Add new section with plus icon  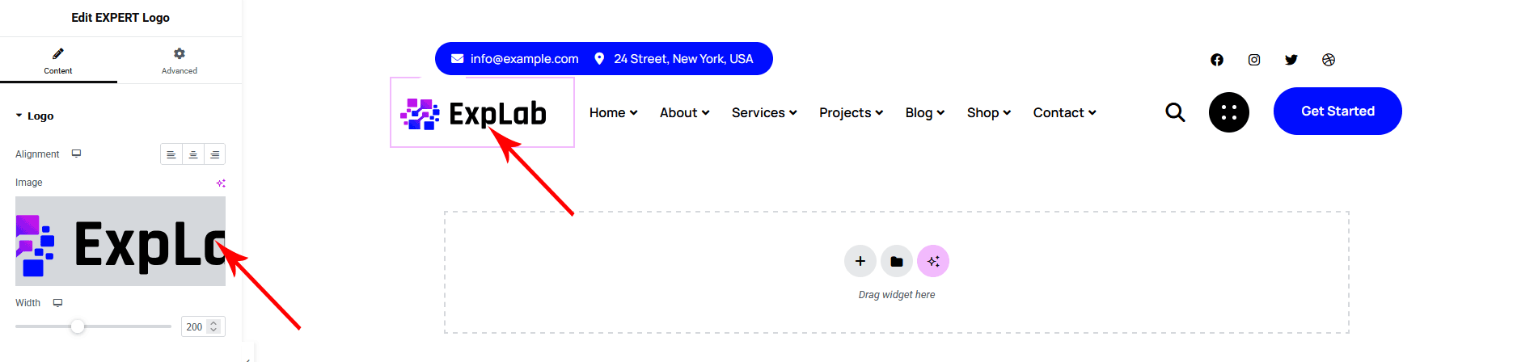tap(860, 261)
